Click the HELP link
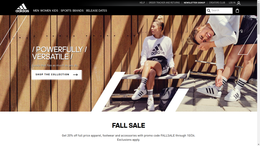Image resolution: width=260 pixels, height=146 pixels. pyautogui.click(x=142, y=3)
